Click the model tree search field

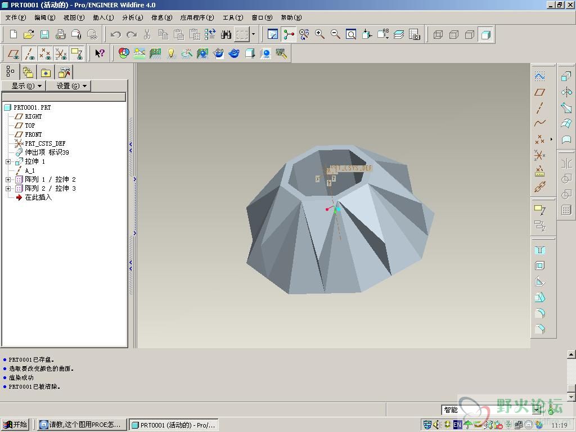tap(64, 97)
